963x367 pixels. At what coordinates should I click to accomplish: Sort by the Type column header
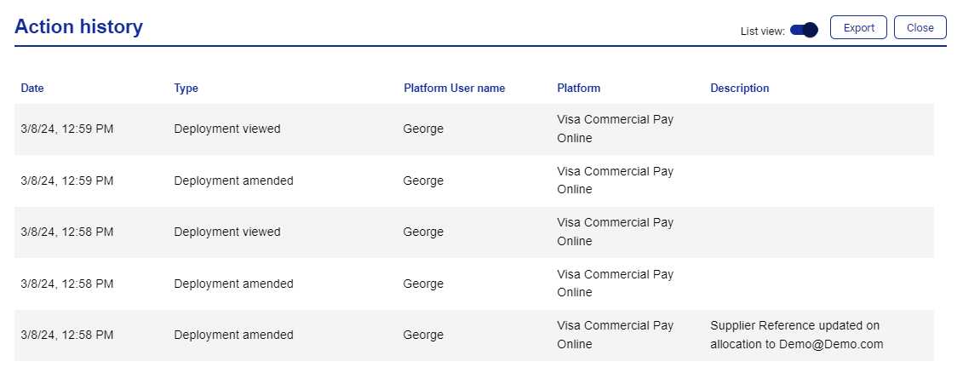pyautogui.click(x=186, y=88)
